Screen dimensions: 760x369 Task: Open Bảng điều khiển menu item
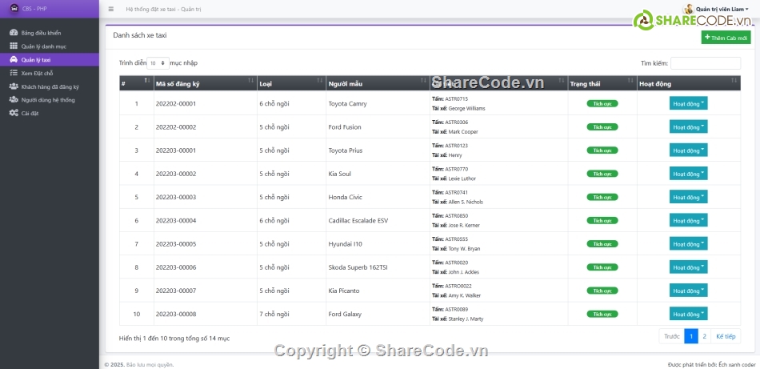(50, 33)
